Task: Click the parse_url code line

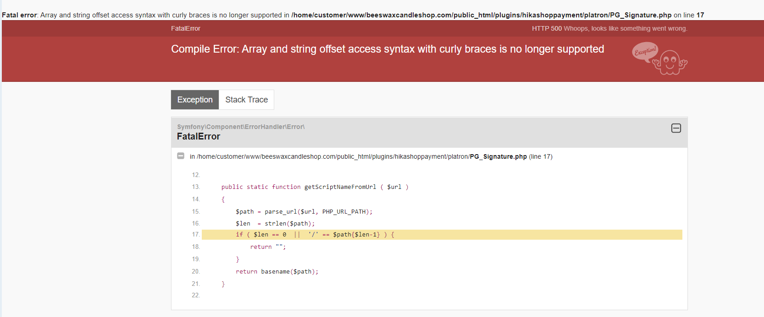Action: coord(304,212)
